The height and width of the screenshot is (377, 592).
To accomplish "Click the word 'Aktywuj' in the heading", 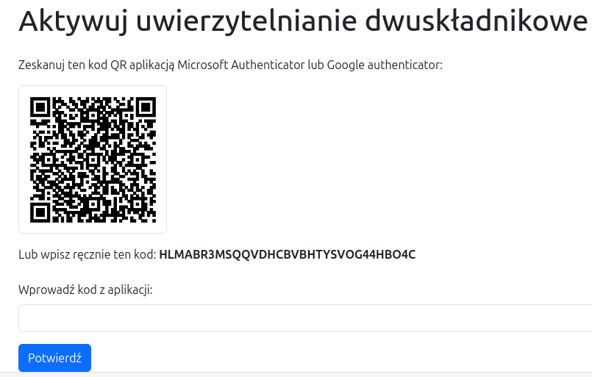I will tap(73, 21).
